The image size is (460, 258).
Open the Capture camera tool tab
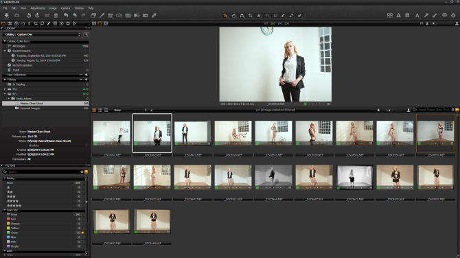(10, 23)
